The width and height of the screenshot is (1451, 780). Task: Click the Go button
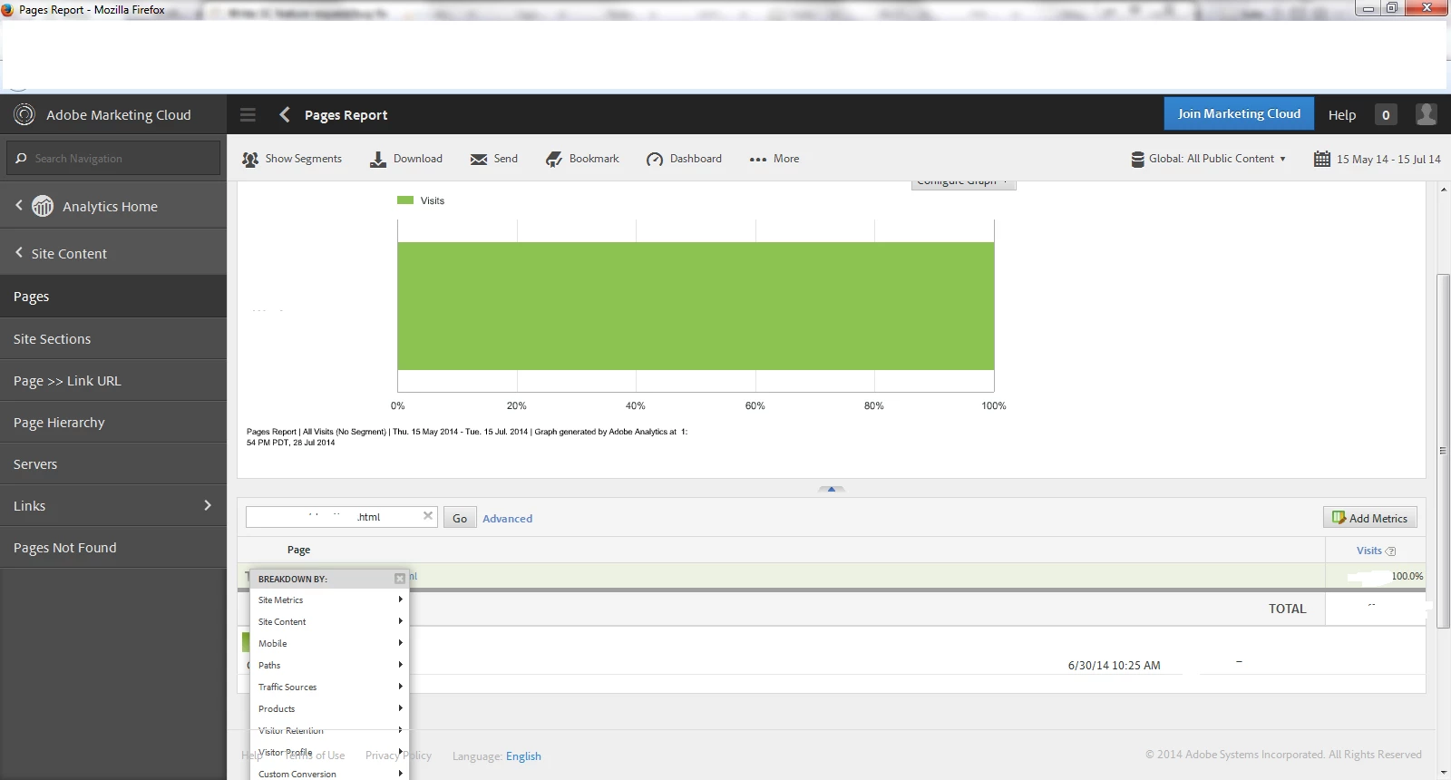460,518
